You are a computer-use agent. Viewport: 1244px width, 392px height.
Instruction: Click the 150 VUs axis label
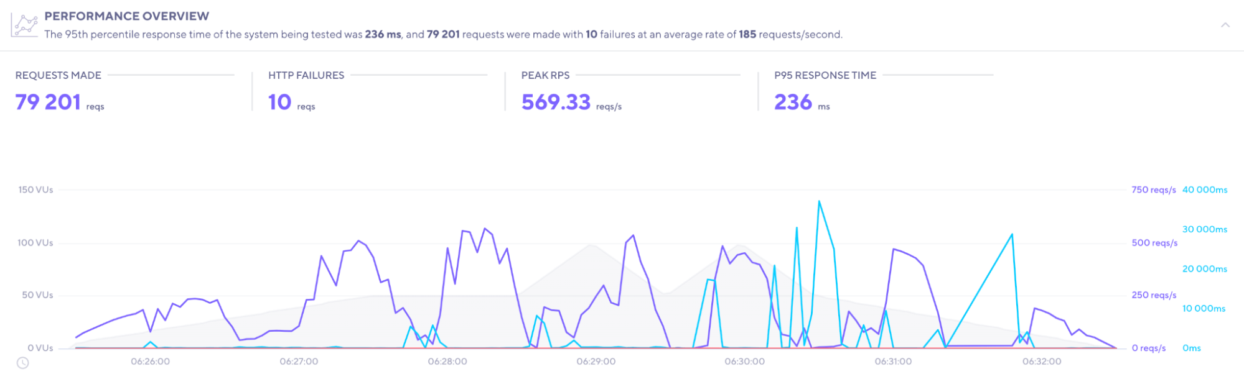point(35,189)
